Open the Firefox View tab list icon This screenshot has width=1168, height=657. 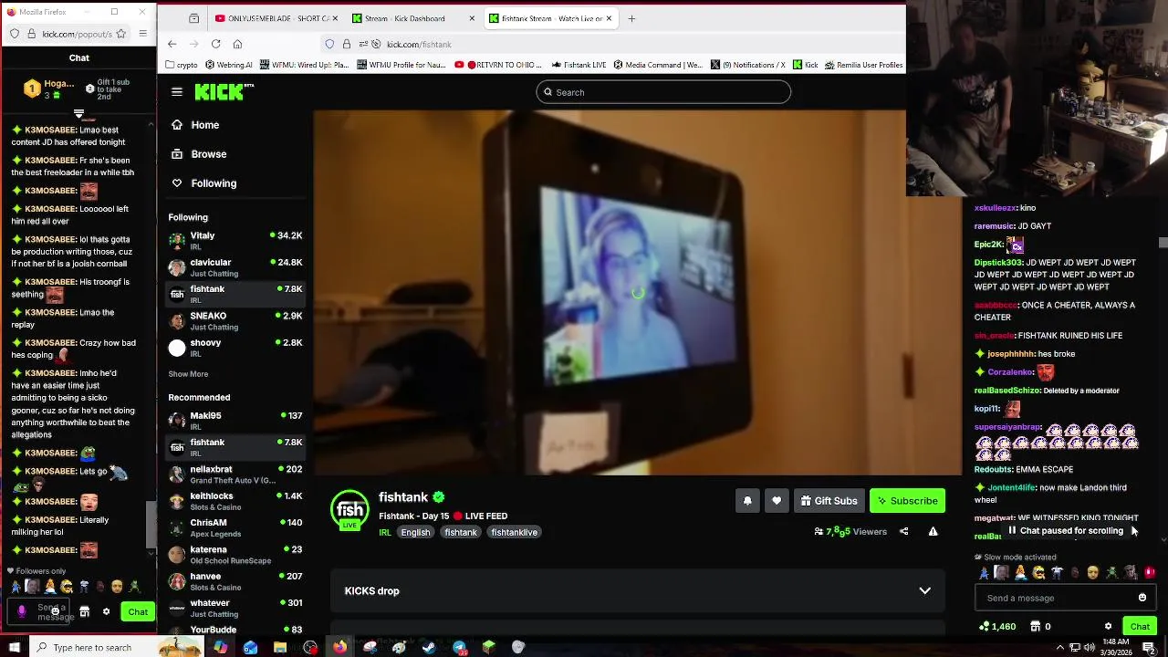pos(193,18)
